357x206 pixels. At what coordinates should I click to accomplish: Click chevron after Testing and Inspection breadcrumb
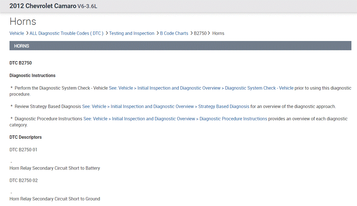158,33
